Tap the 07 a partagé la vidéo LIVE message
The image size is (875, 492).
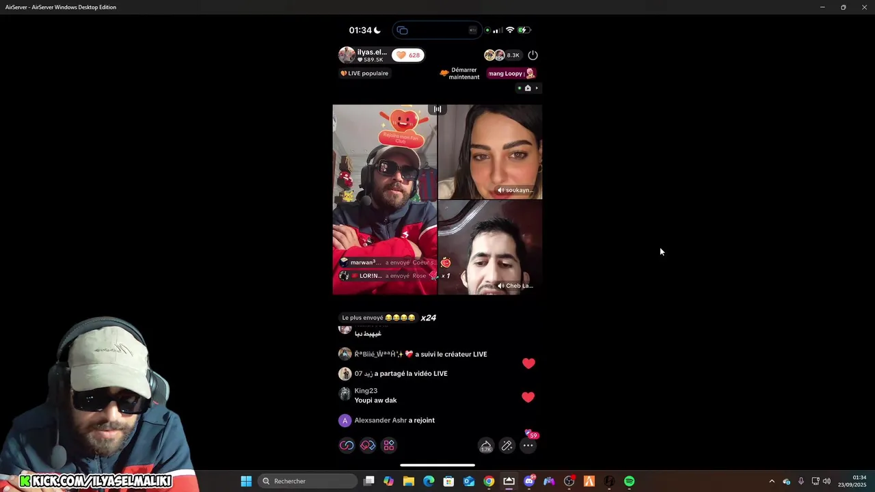[393, 374]
